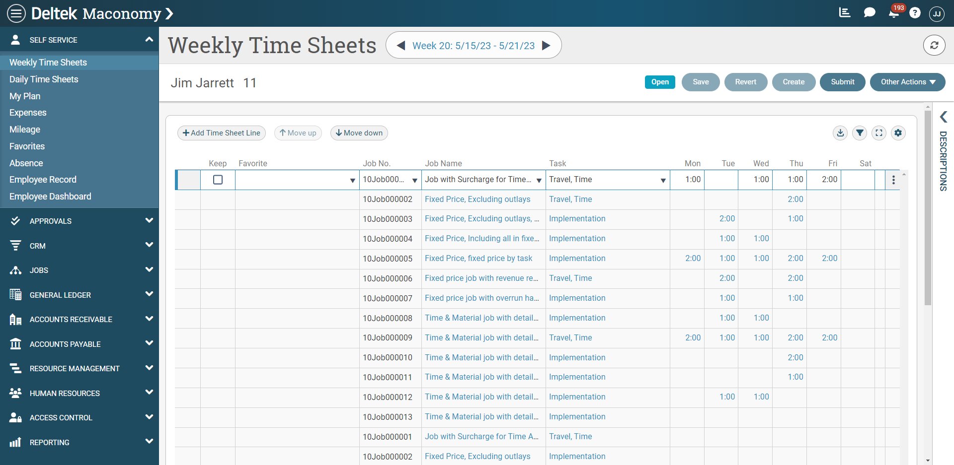Open the hamburger main menu icon
Screen dimensions: 954x465
click(16, 13)
